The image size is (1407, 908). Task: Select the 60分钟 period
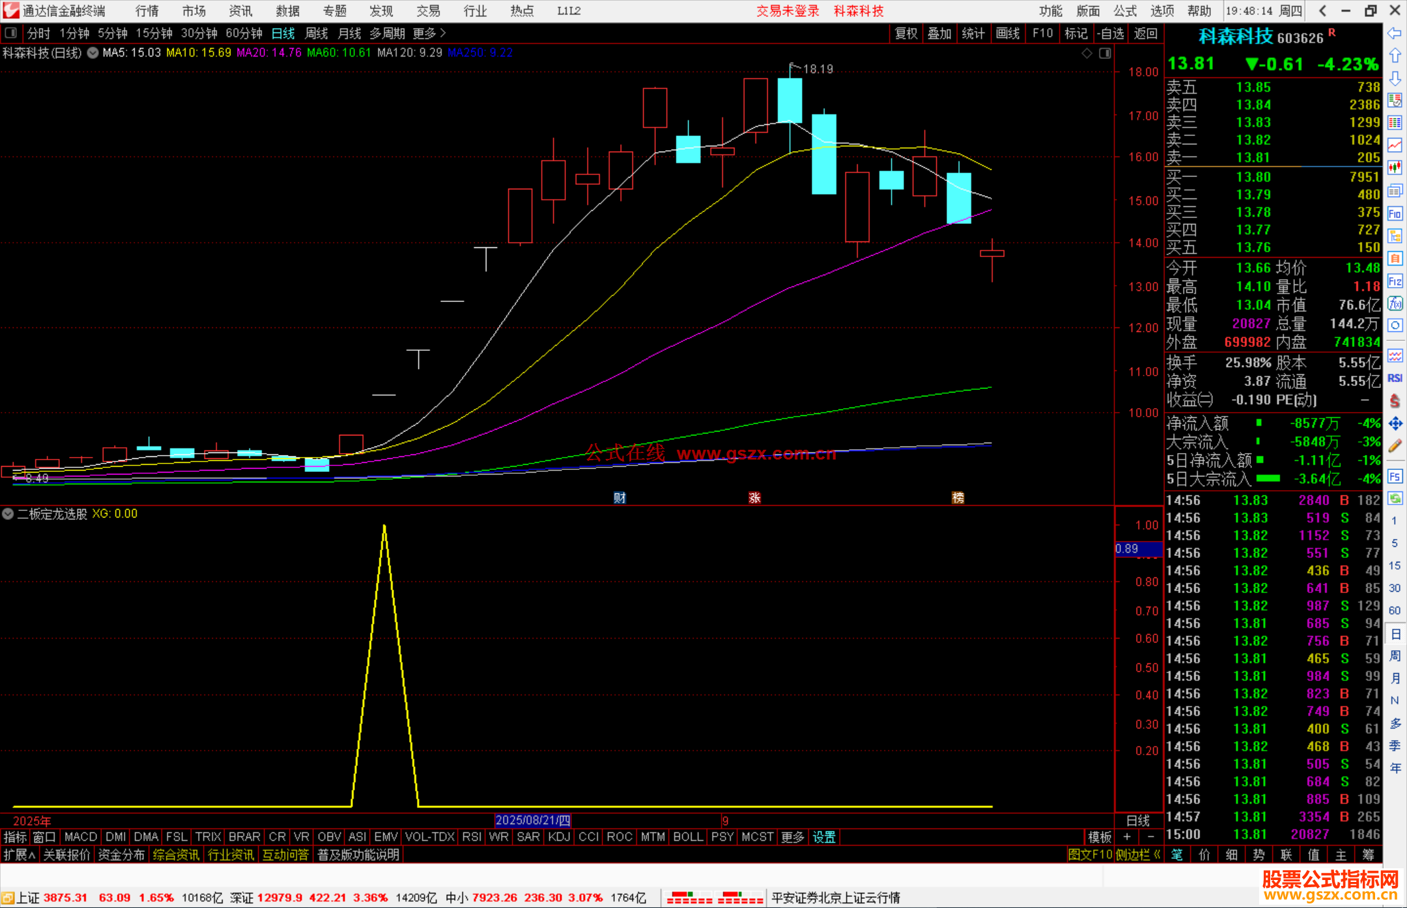click(x=244, y=33)
